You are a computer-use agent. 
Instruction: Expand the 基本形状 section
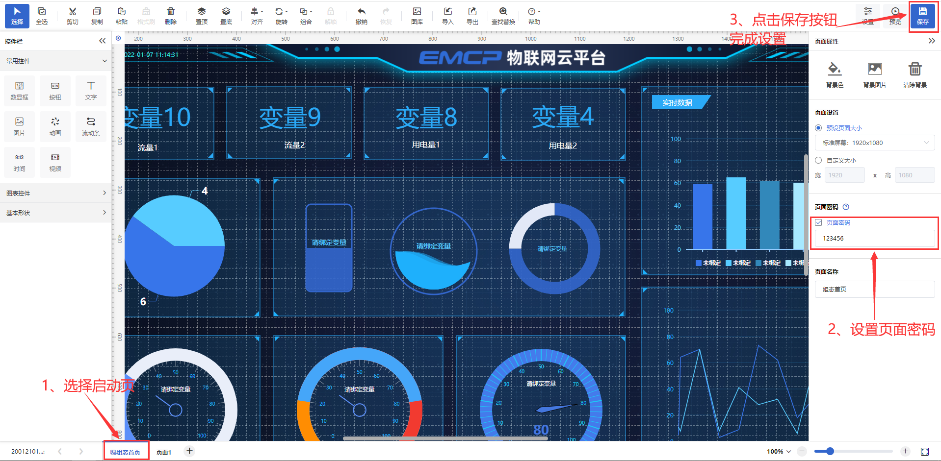[56, 213]
